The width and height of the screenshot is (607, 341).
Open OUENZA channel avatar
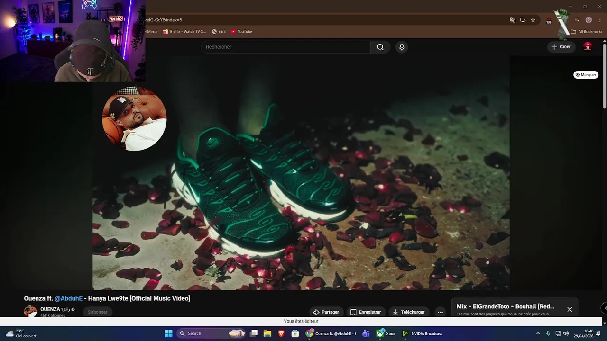(30, 311)
